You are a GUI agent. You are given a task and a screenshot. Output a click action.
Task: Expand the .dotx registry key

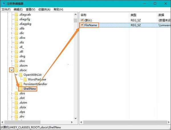click(11, 107)
